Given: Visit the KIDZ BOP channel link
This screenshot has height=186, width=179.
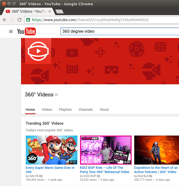Looking at the screenshot, I should [x=90, y=176].
